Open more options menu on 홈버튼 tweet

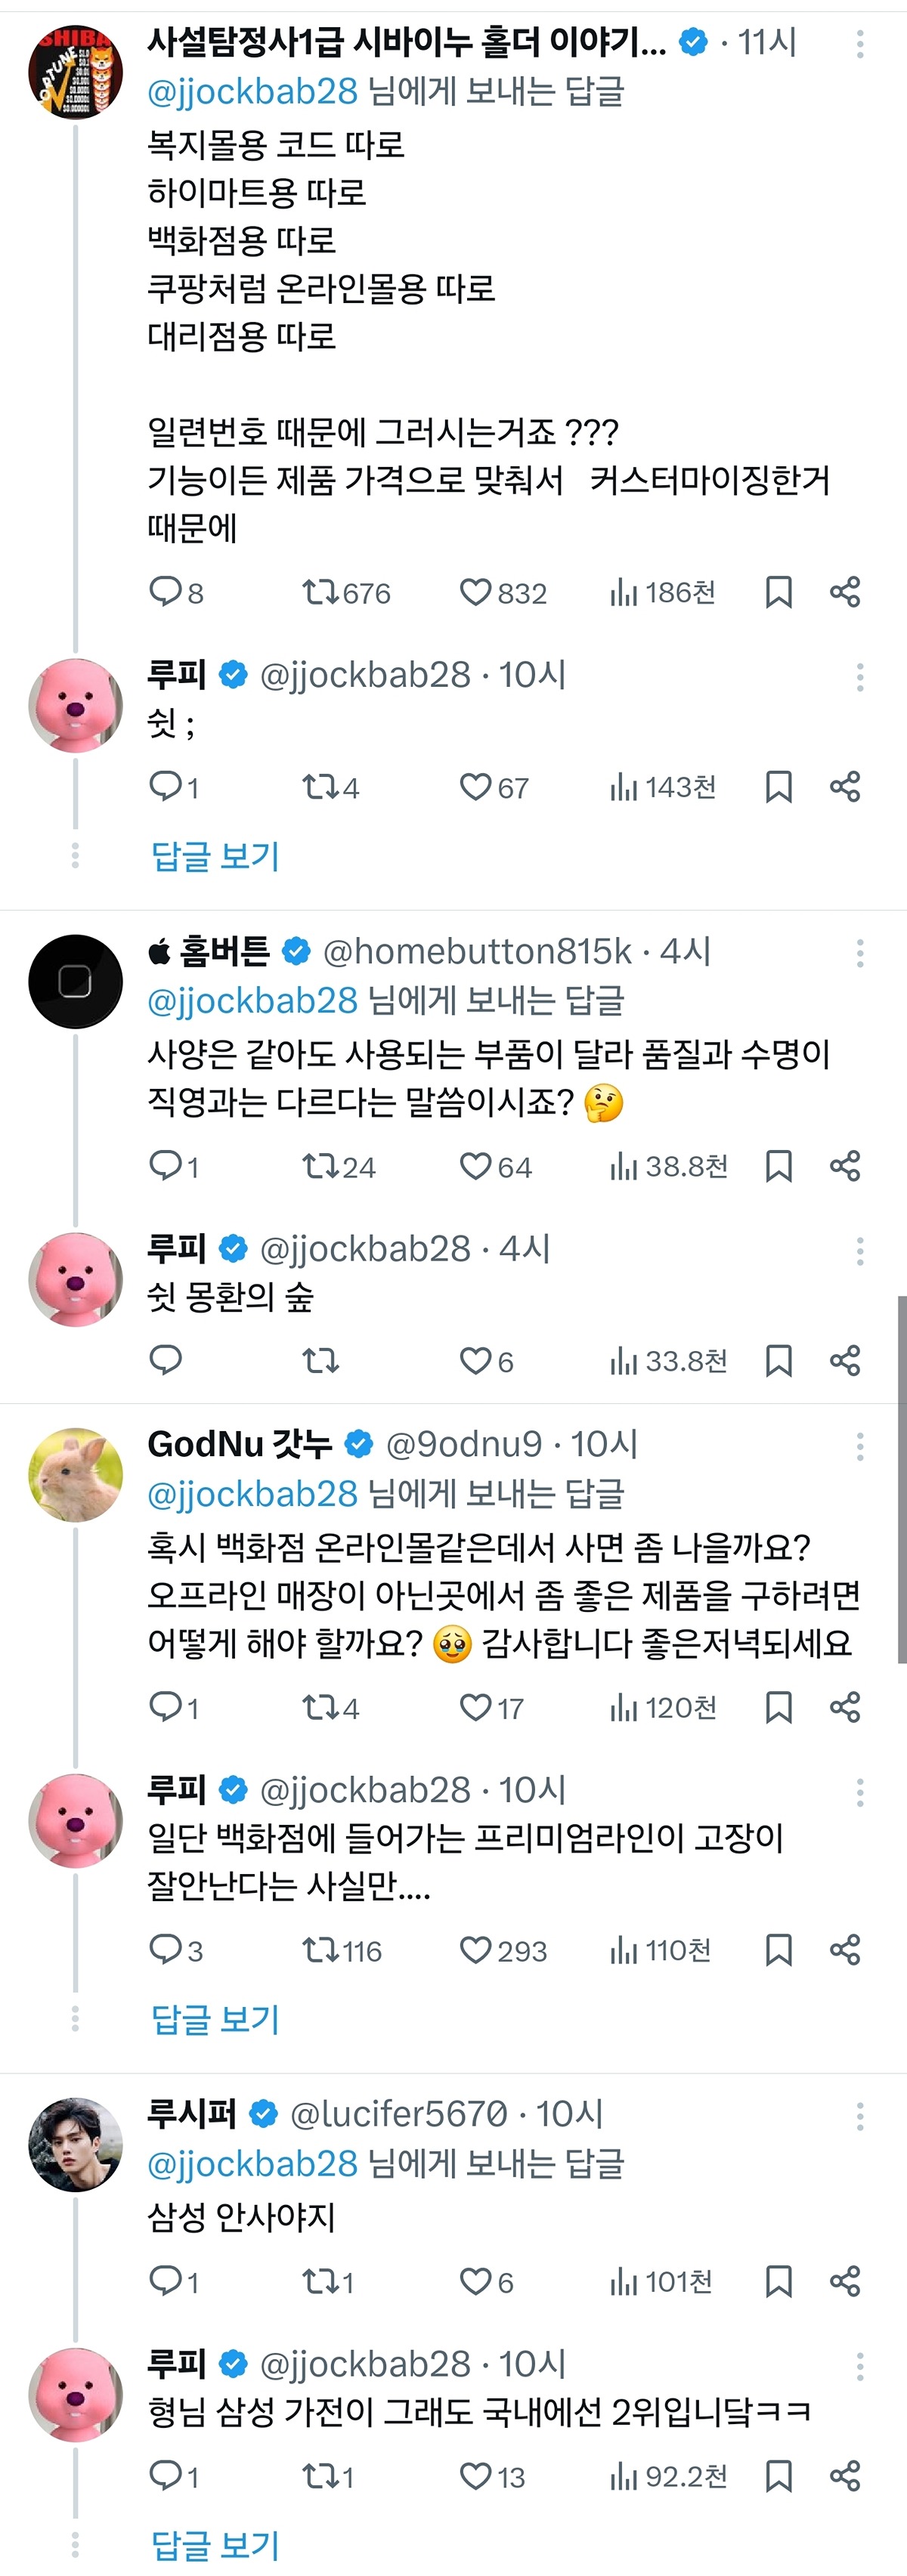[x=860, y=953]
